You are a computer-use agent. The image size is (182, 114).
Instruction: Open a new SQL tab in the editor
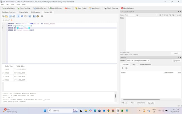(3, 16)
